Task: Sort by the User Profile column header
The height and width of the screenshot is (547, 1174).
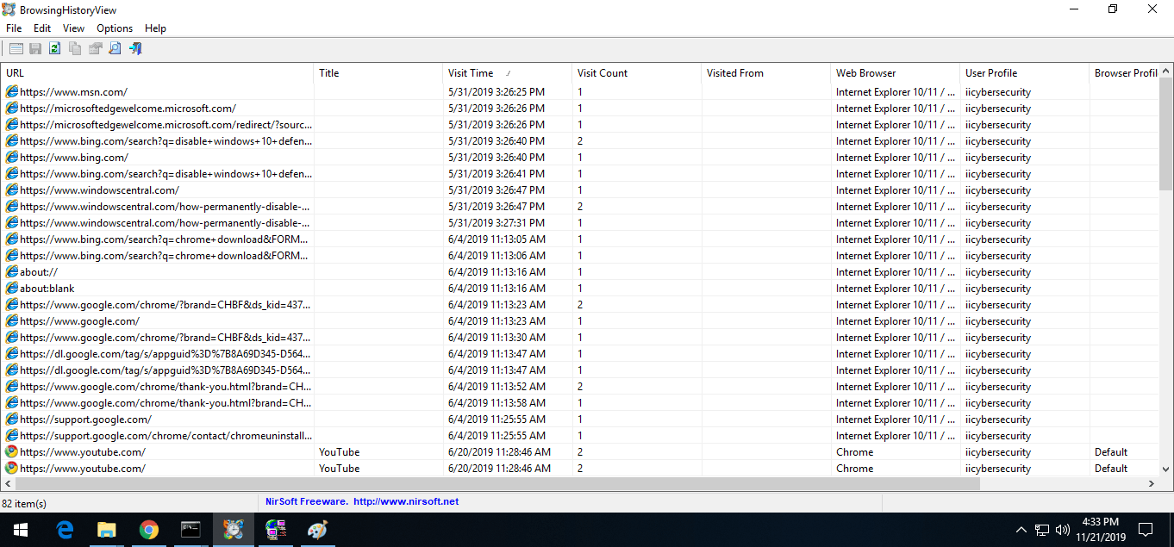Action: 1025,73
